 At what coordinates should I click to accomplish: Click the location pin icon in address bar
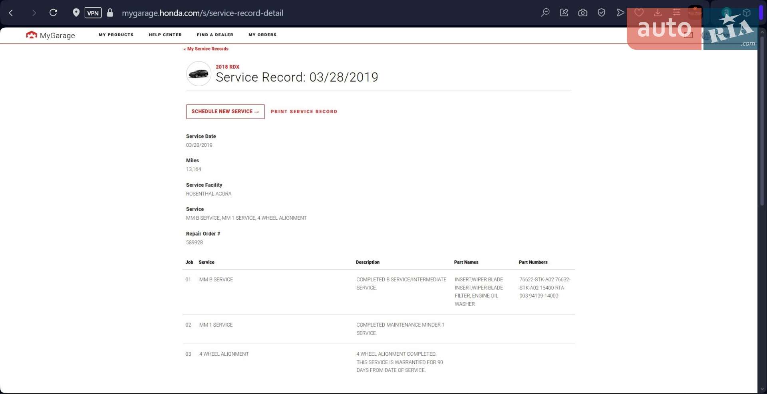pos(76,13)
